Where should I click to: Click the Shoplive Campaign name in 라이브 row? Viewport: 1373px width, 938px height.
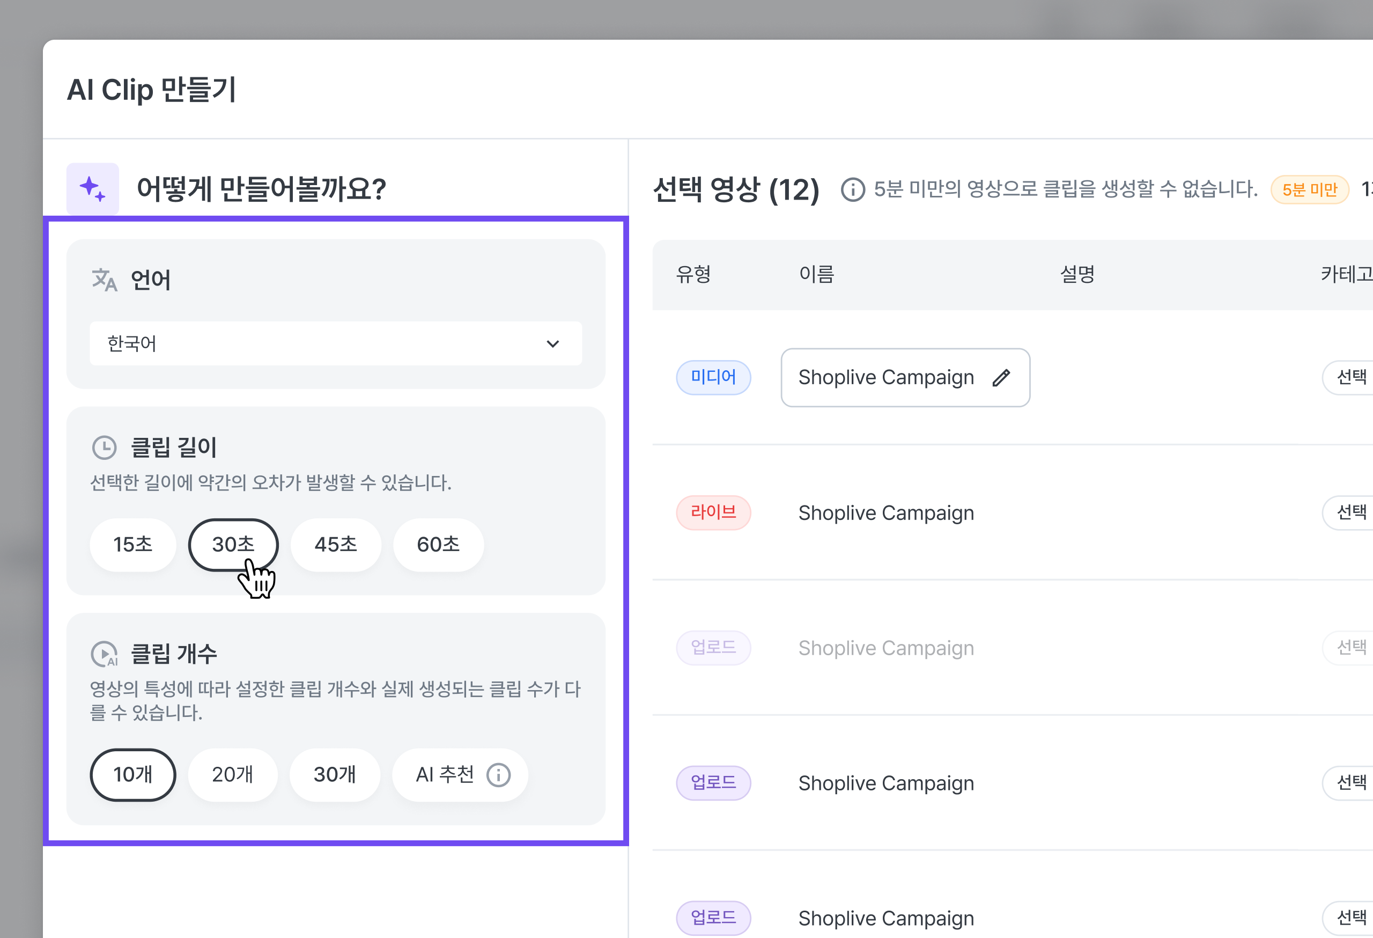click(x=885, y=513)
